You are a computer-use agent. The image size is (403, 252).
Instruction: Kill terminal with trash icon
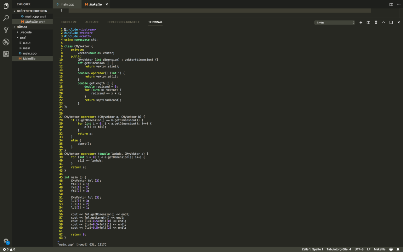point(376,22)
